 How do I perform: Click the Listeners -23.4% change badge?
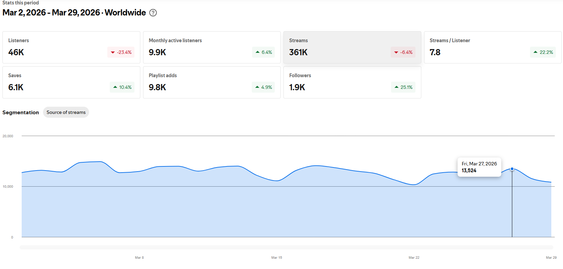tap(121, 52)
